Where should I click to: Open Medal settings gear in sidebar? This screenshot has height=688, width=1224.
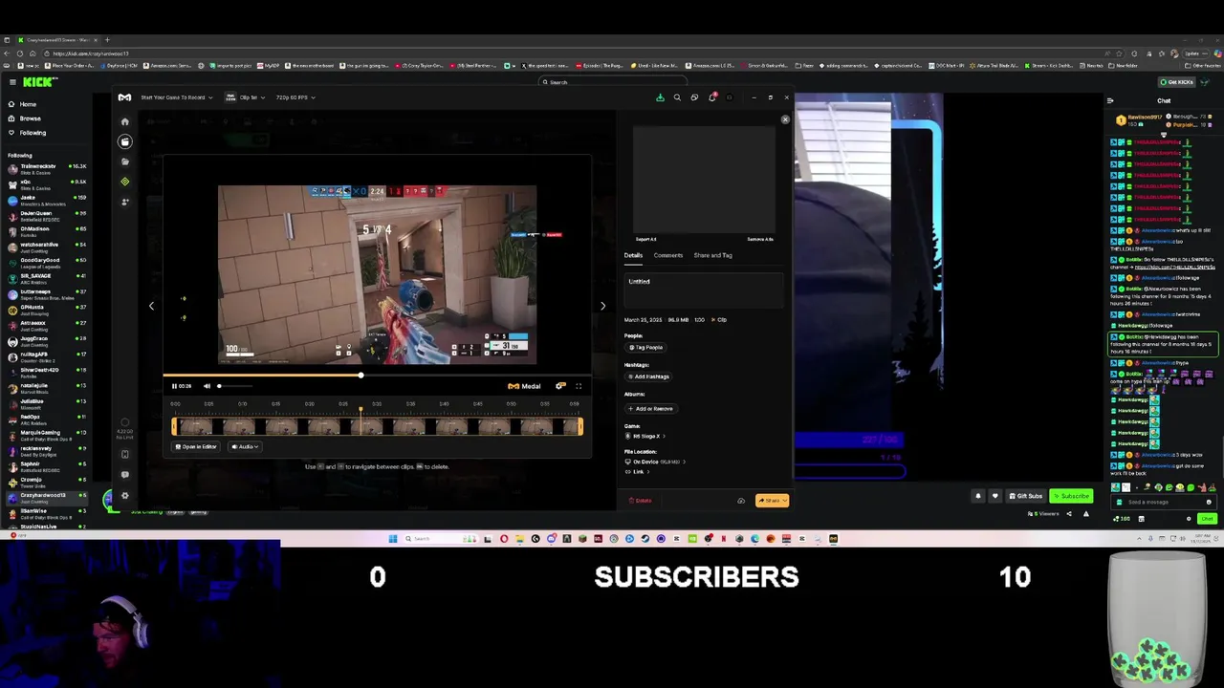[124, 495]
